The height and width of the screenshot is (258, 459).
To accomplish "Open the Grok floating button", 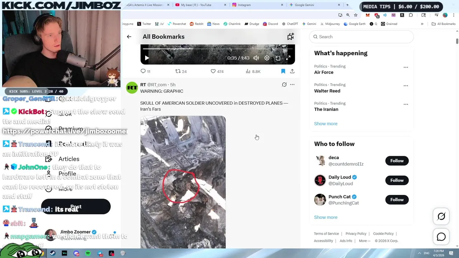I will (441, 216).
